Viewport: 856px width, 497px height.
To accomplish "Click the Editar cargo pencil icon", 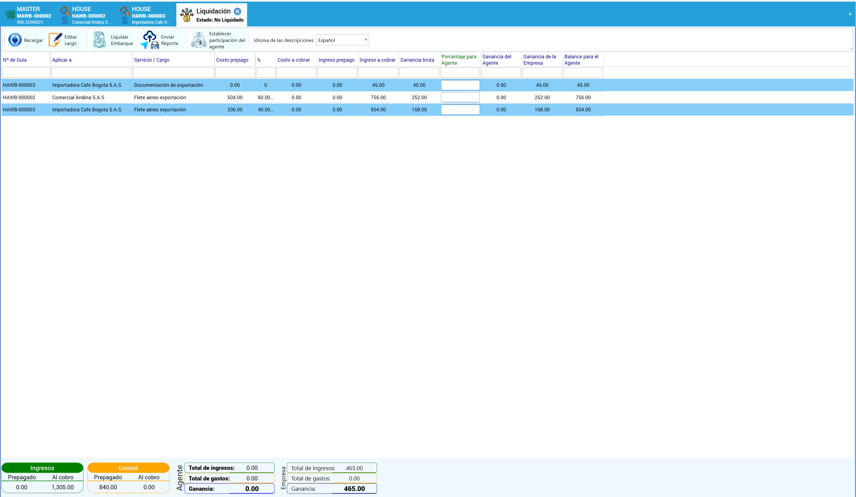I will [x=55, y=40].
